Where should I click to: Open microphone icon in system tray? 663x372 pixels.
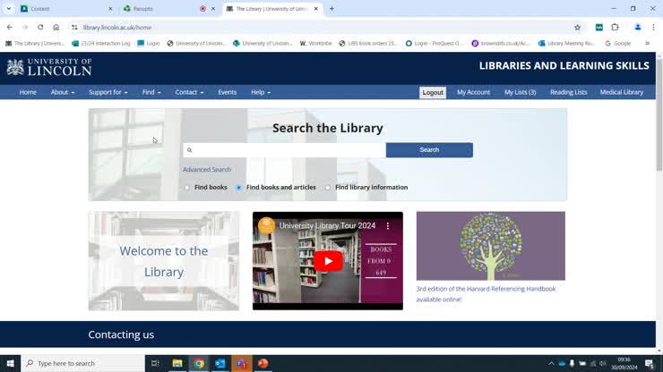coord(572,363)
